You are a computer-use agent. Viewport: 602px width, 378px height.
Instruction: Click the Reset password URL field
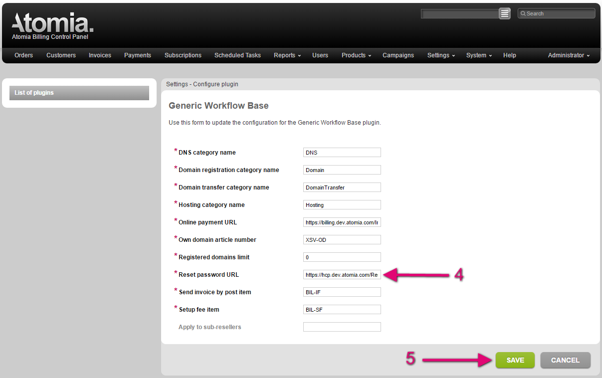click(x=342, y=275)
